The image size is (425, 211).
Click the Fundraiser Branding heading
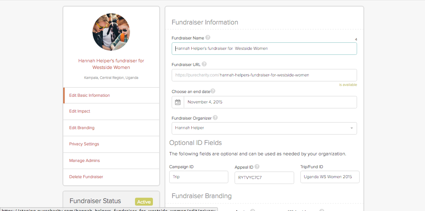[202, 196]
